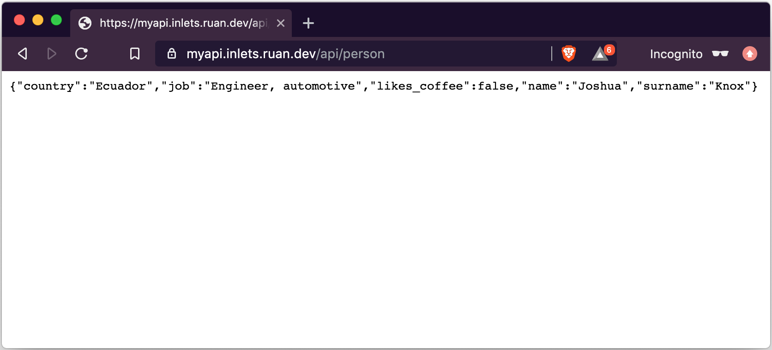Click the "Joshua" name value

coord(600,86)
